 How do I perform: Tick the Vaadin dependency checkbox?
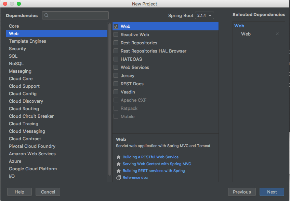point(116,92)
